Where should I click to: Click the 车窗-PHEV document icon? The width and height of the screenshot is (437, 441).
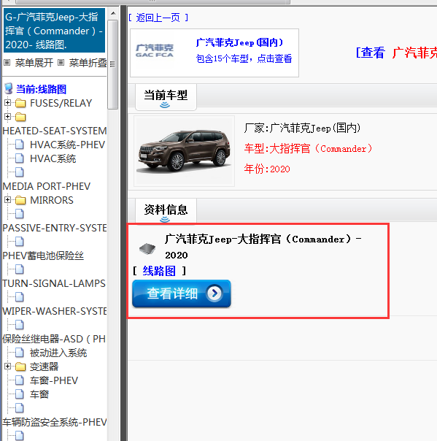click(20, 380)
